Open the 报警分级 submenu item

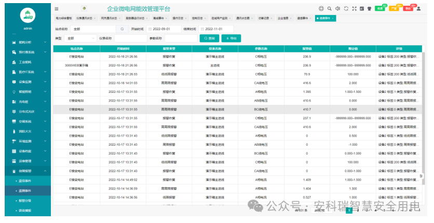[28, 201]
